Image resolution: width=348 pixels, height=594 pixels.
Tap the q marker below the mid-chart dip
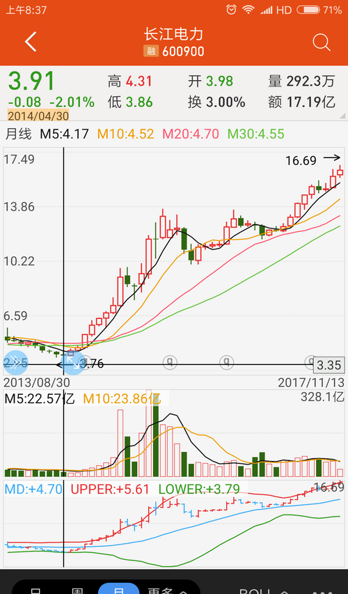(226, 362)
